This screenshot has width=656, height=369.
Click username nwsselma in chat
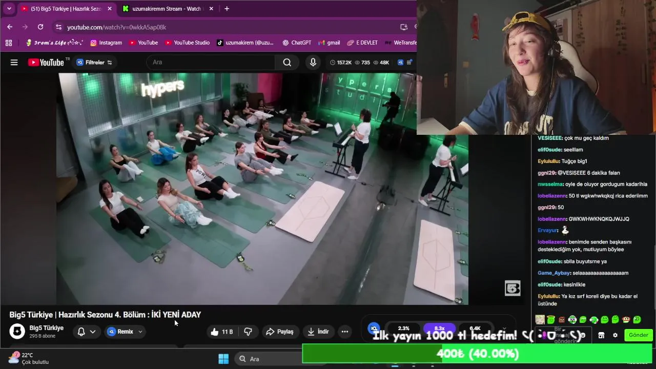pos(550,184)
